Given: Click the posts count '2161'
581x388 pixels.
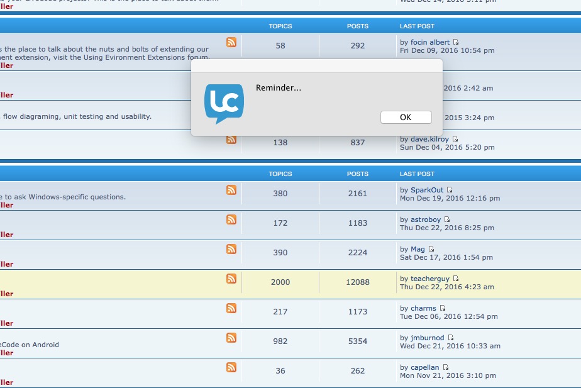Looking at the screenshot, I should 358,194.
